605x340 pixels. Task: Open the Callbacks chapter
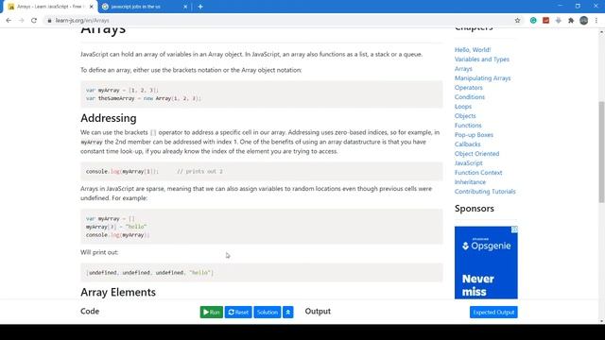click(x=468, y=144)
